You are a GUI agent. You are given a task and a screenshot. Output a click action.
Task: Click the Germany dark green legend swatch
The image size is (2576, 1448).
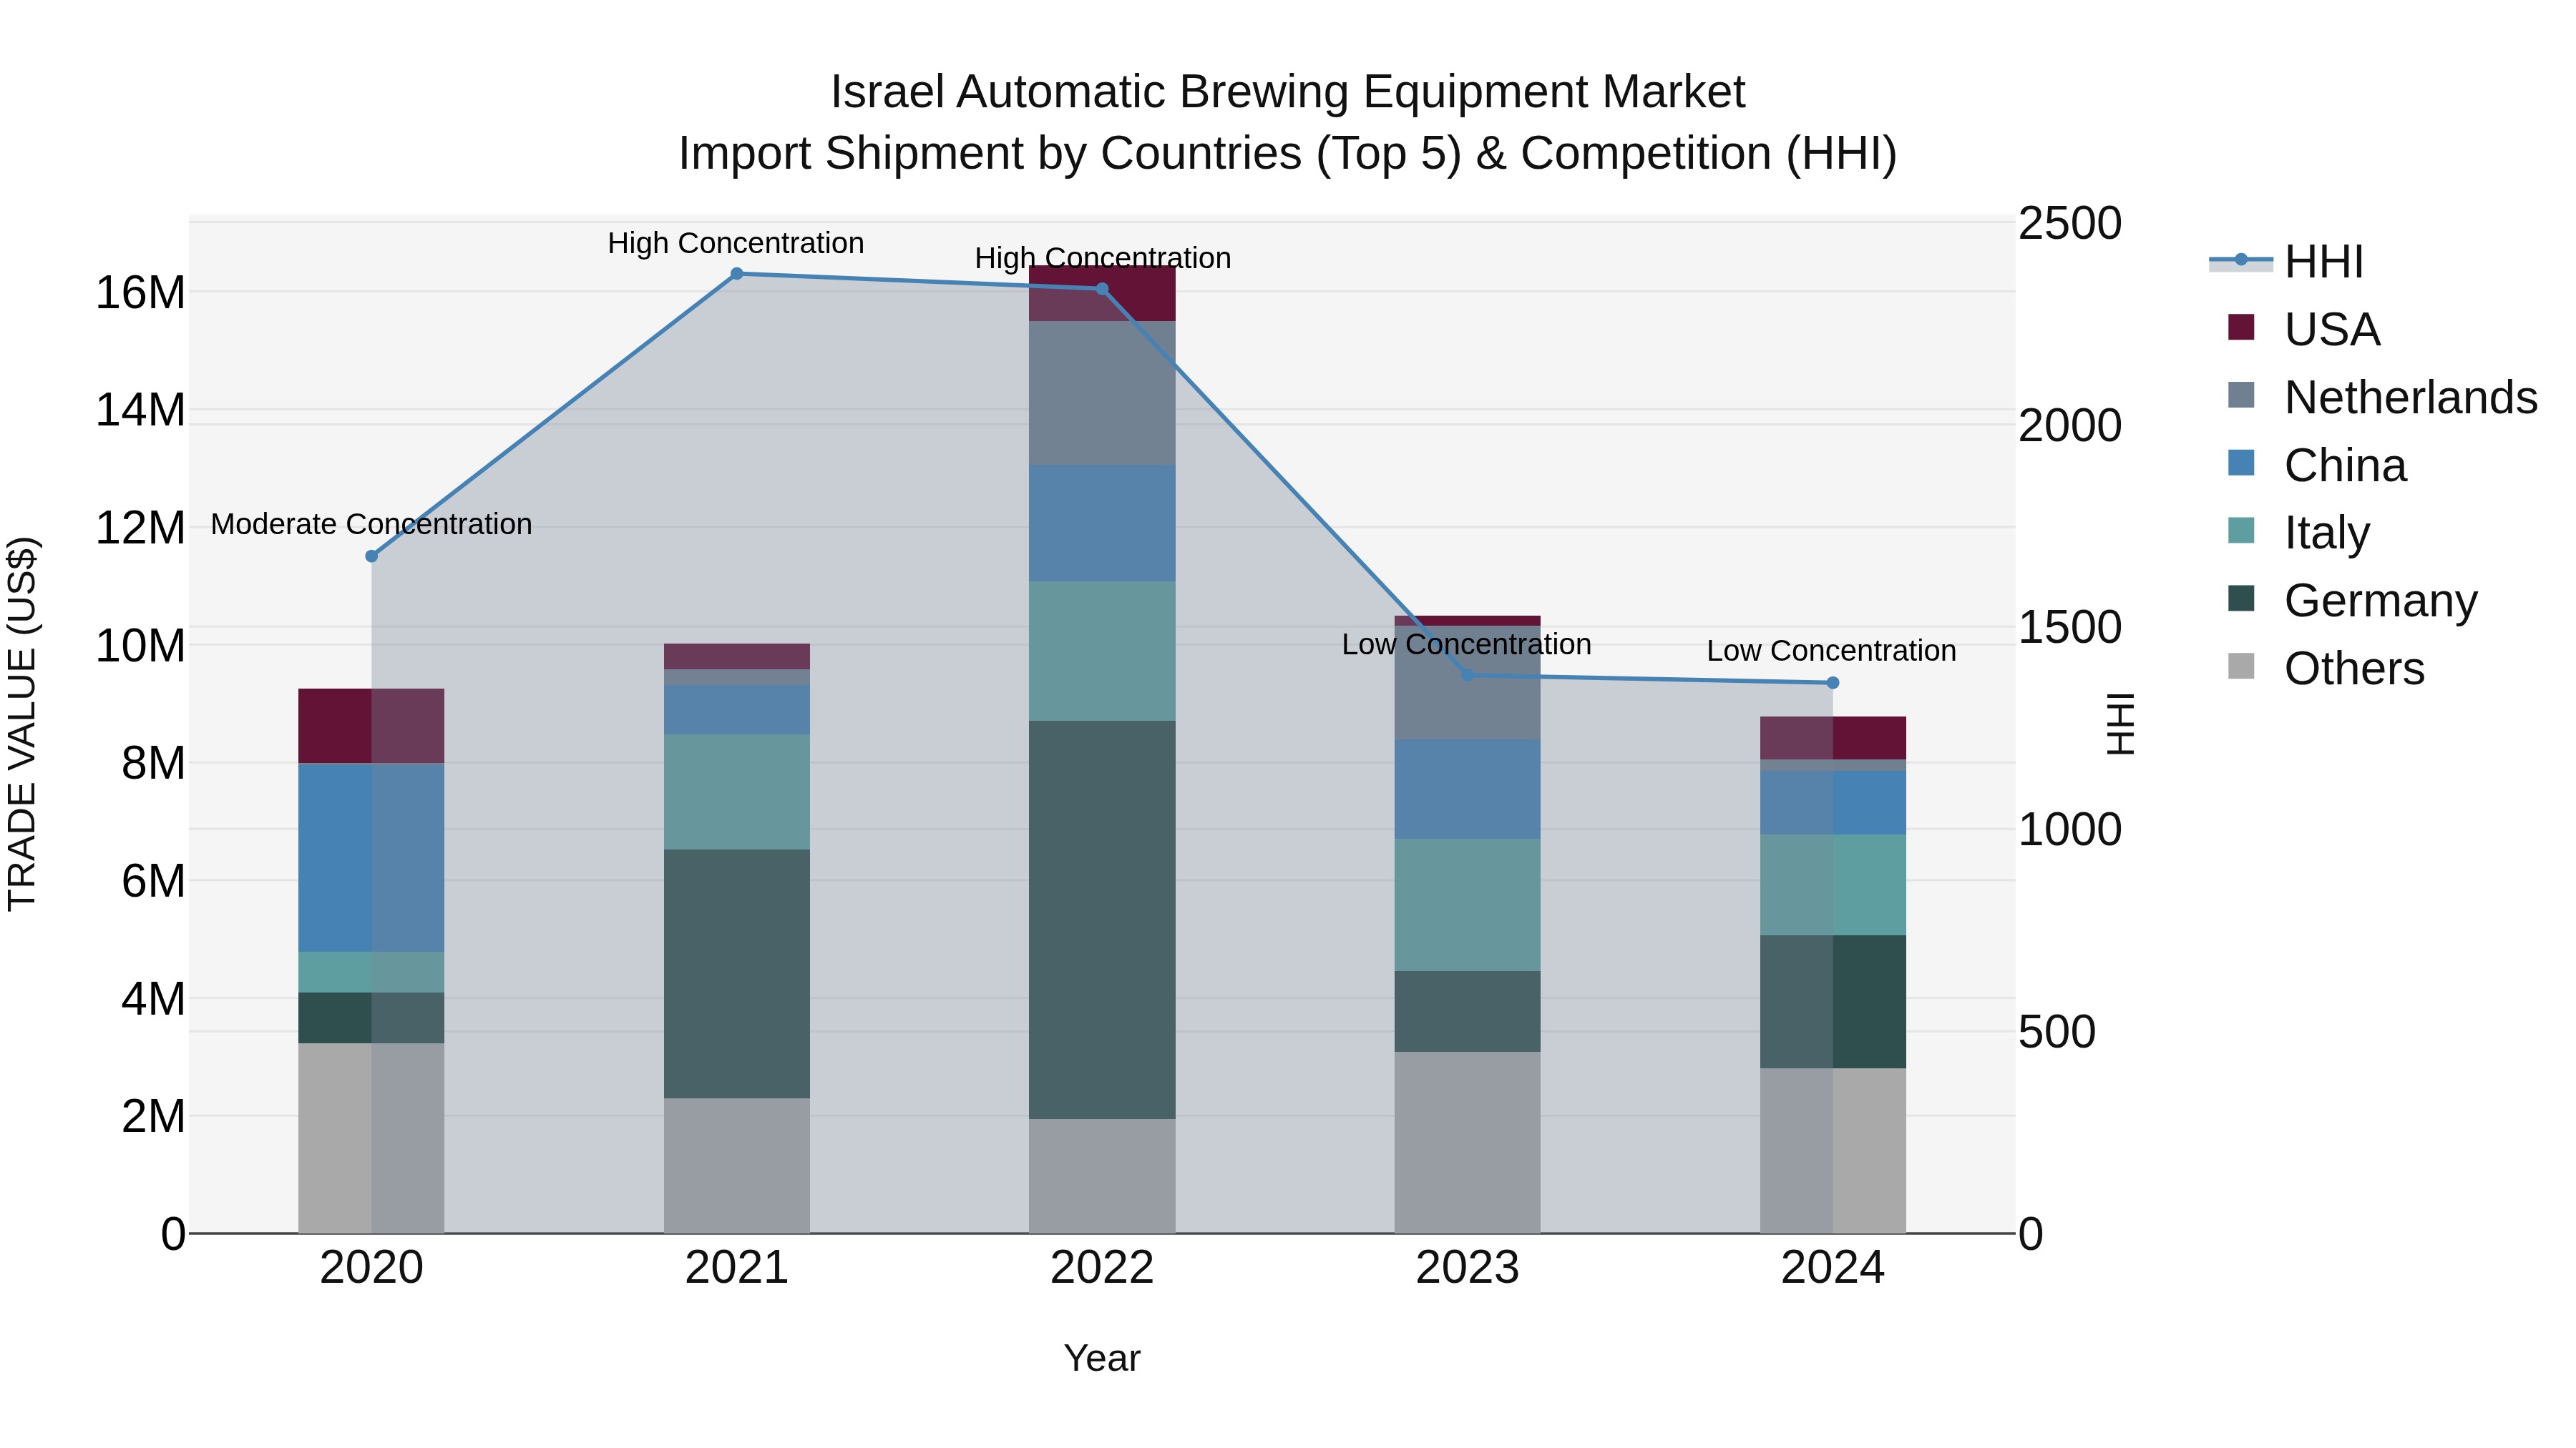tap(2241, 598)
